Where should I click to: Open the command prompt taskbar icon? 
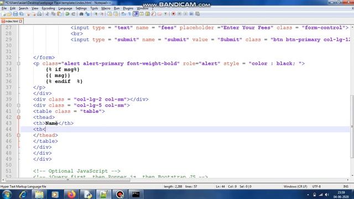136,195
